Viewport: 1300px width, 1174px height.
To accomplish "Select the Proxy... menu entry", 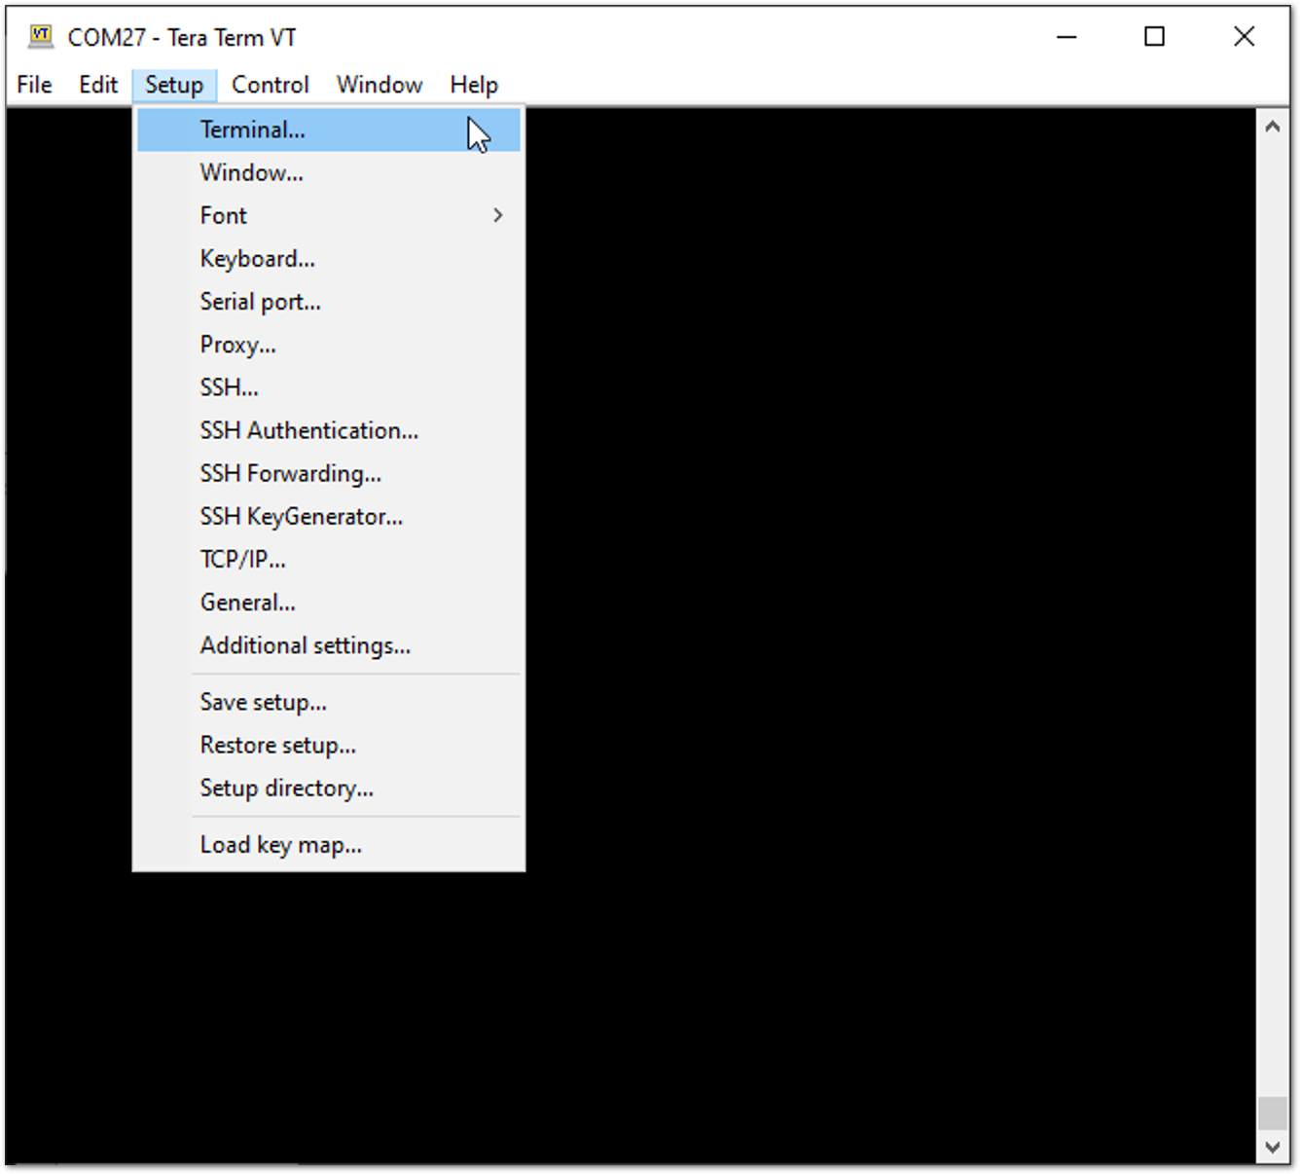I will pos(237,345).
